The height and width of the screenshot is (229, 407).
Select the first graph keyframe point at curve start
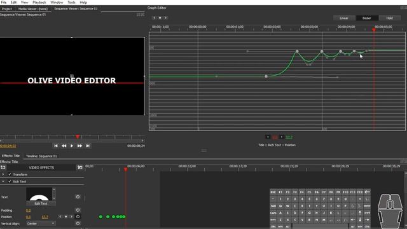[x=266, y=76]
